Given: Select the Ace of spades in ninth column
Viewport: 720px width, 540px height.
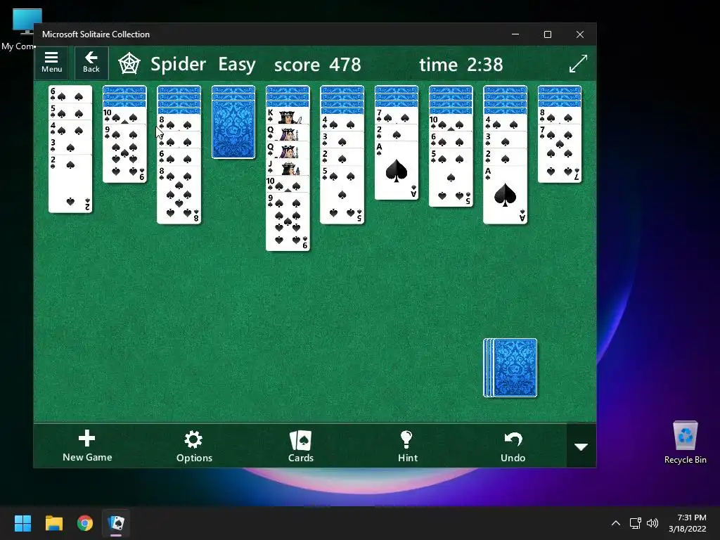Looking at the screenshot, I should tap(505, 195).
